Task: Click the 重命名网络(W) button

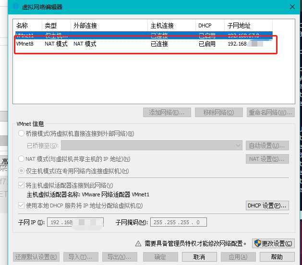Action: [x=271, y=112]
